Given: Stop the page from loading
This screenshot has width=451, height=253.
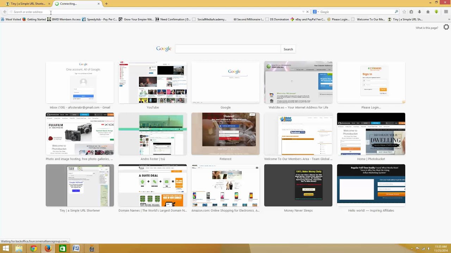Looking at the screenshot, I should click(x=307, y=12).
